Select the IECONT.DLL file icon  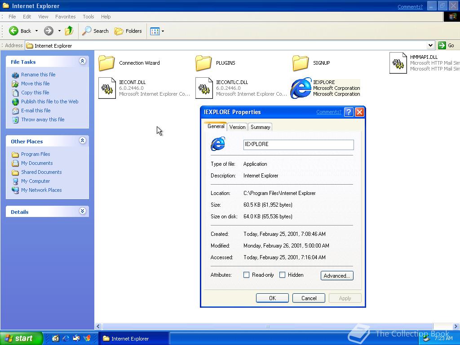point(107,88)
